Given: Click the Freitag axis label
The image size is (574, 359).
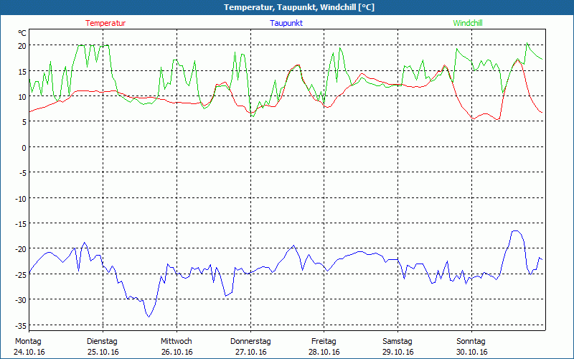Looking at the screenshot, I should point(324,341).
